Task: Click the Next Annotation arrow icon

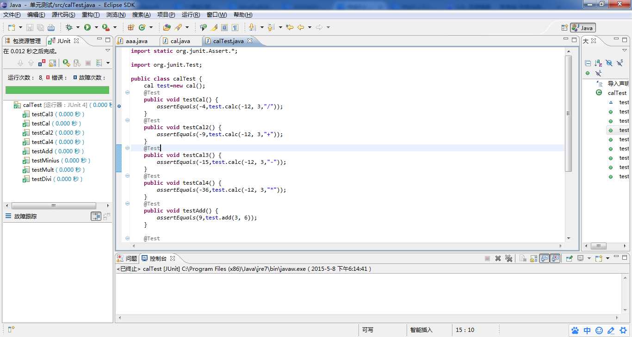Action: click(x=252, y=27)
